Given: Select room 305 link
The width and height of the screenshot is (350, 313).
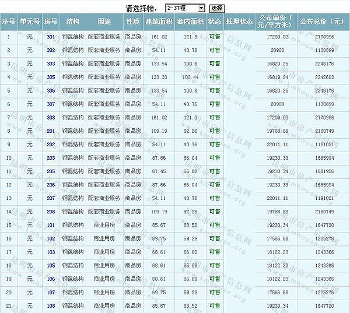Looking at the screenshot, I should (x=51, y=77).
